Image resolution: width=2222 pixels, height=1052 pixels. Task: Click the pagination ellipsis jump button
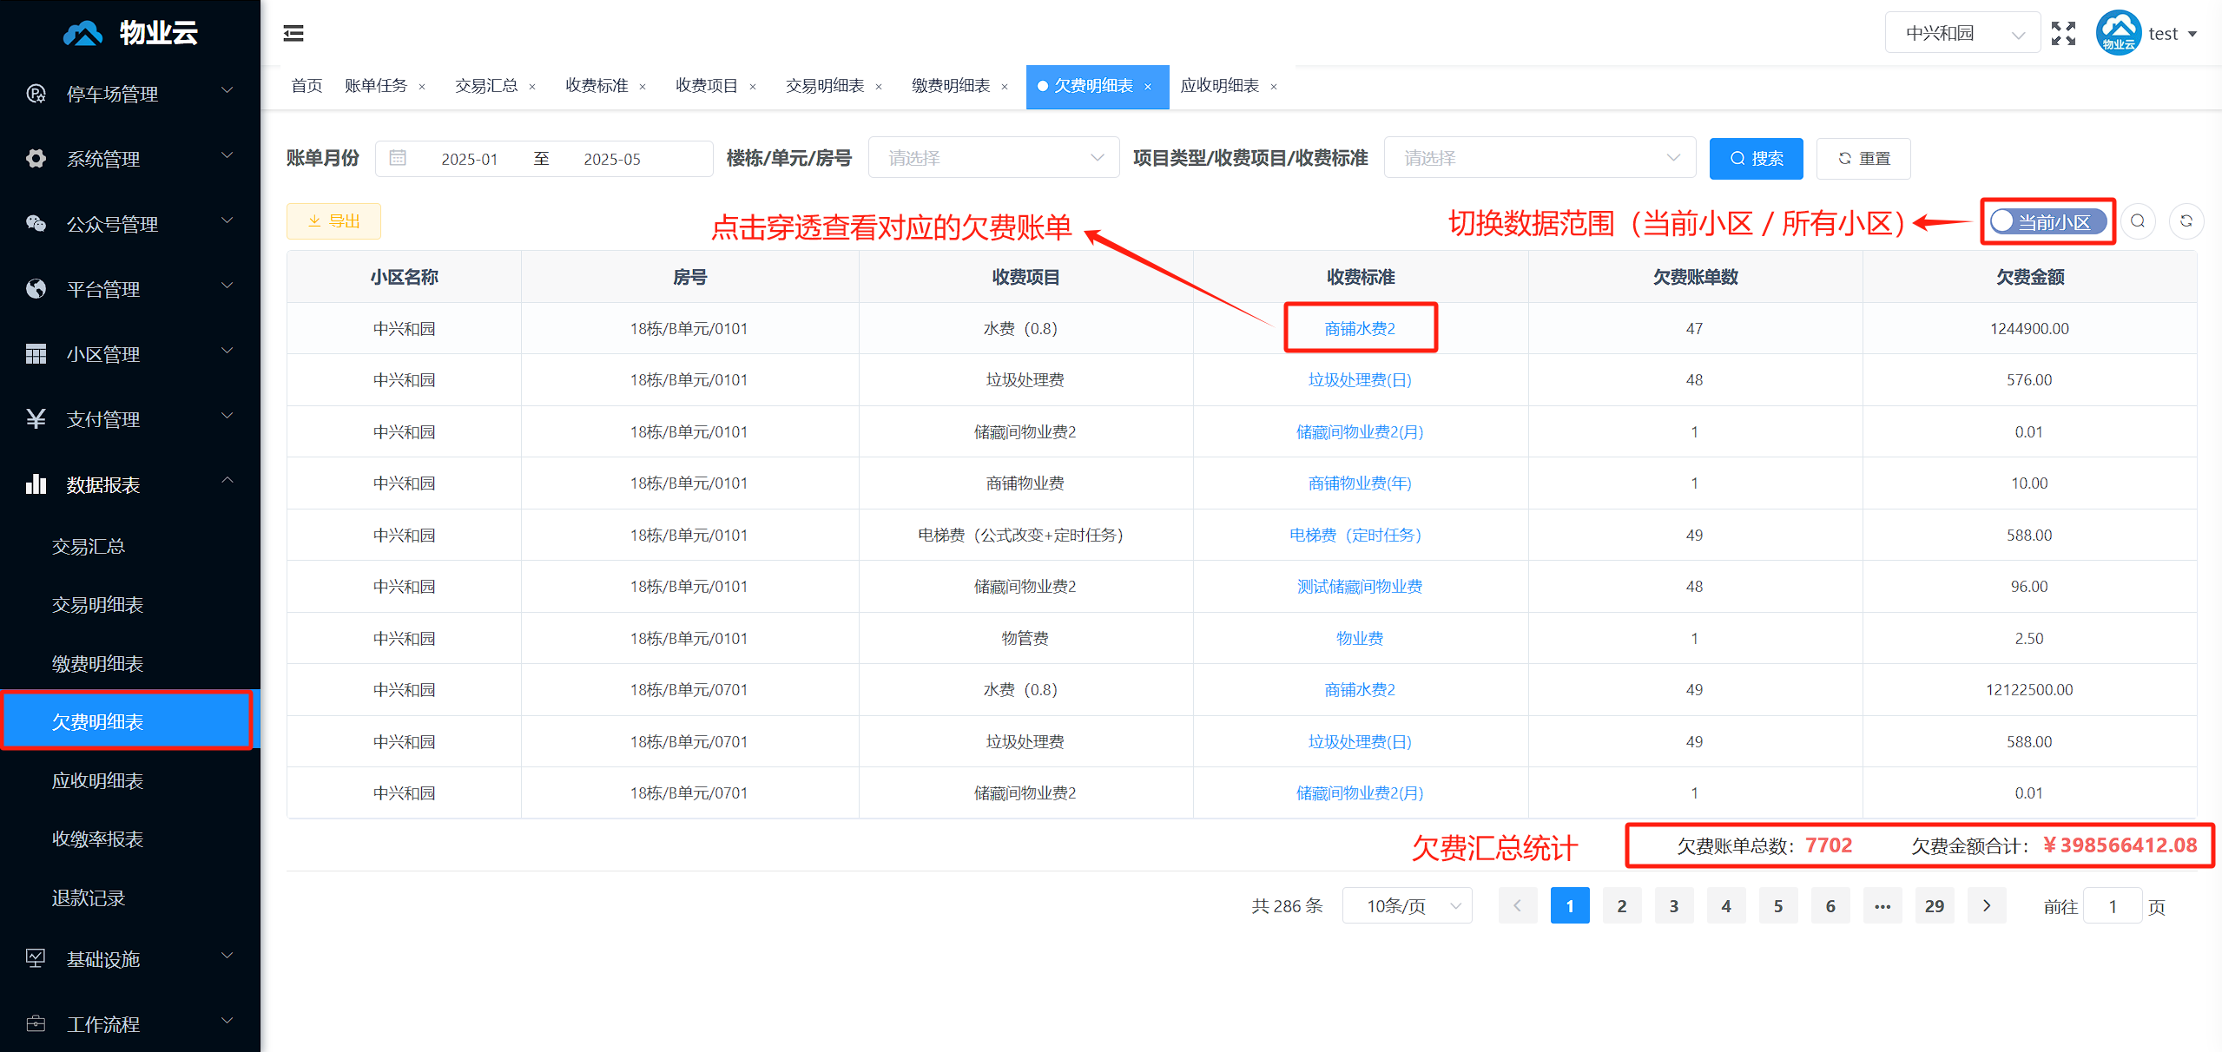click(x=1882, y=905)
